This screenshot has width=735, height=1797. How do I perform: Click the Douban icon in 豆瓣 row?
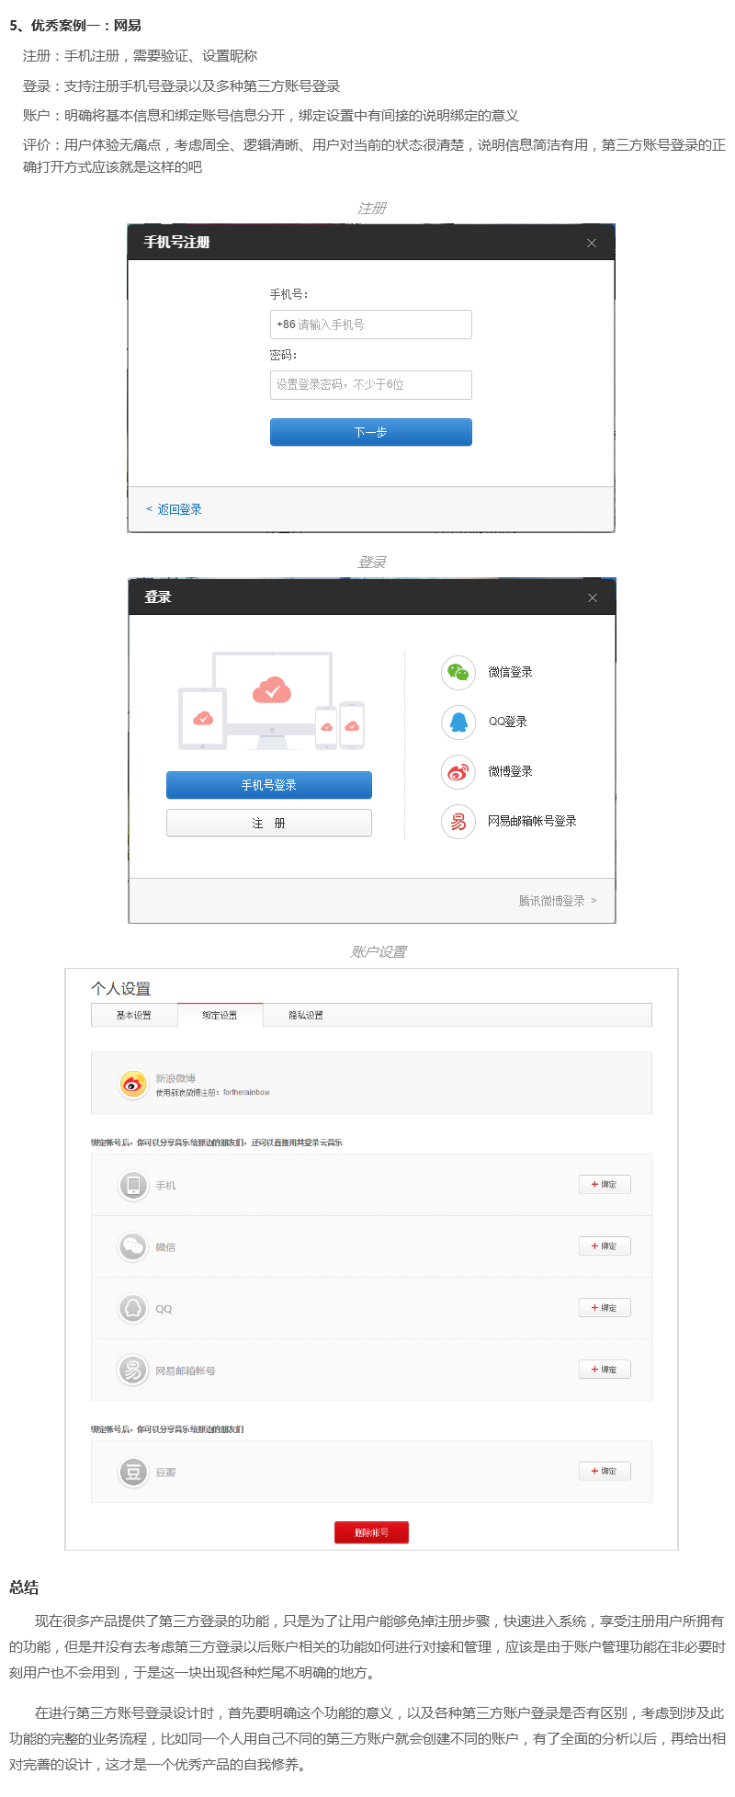tap(133, 1473)
